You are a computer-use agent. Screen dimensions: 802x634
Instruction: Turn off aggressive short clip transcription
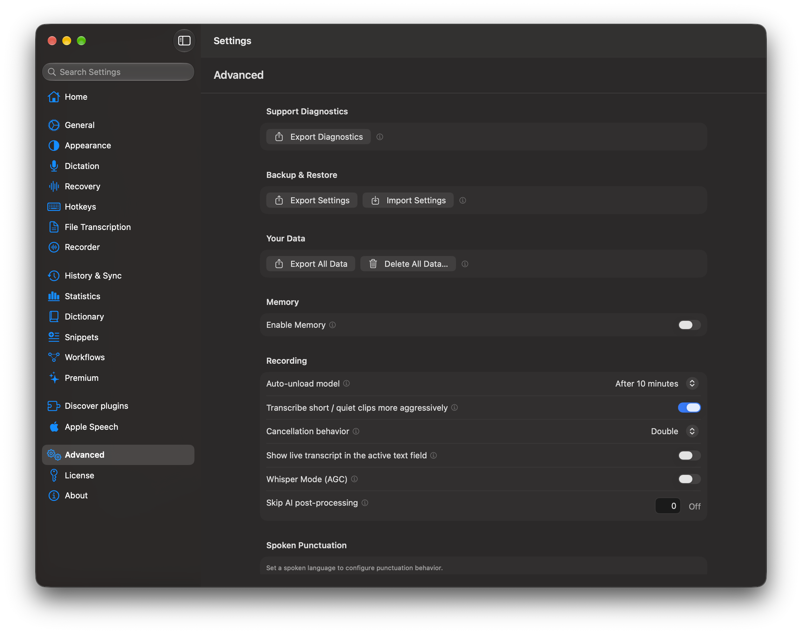[689, 408]
